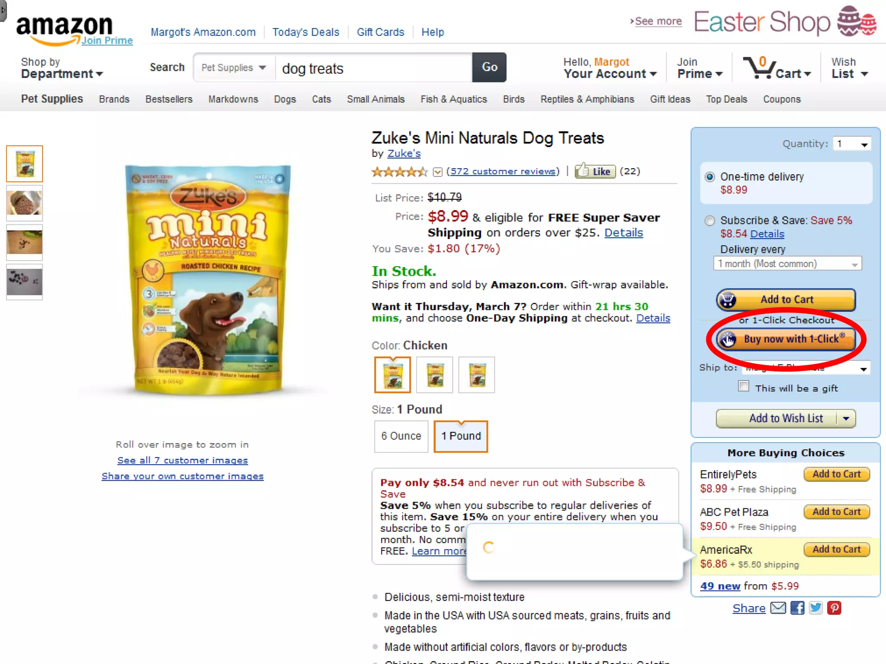
Task: Open the 572 customer reviews link
Action: (503, 171)
